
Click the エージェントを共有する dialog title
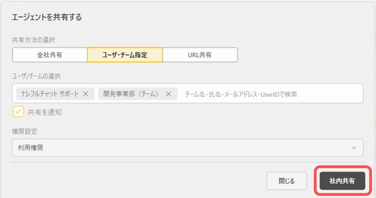(47, 18)
